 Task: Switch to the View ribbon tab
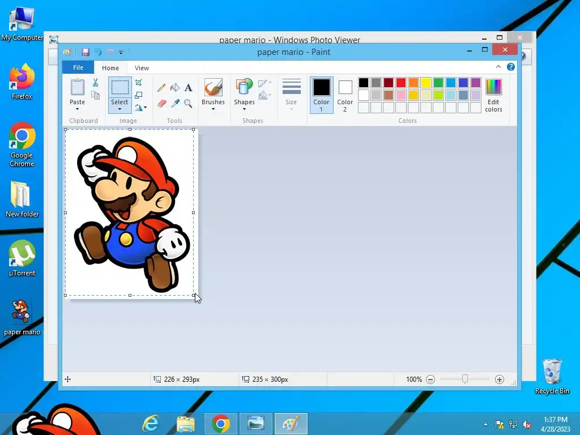click(x=142, y=68)
